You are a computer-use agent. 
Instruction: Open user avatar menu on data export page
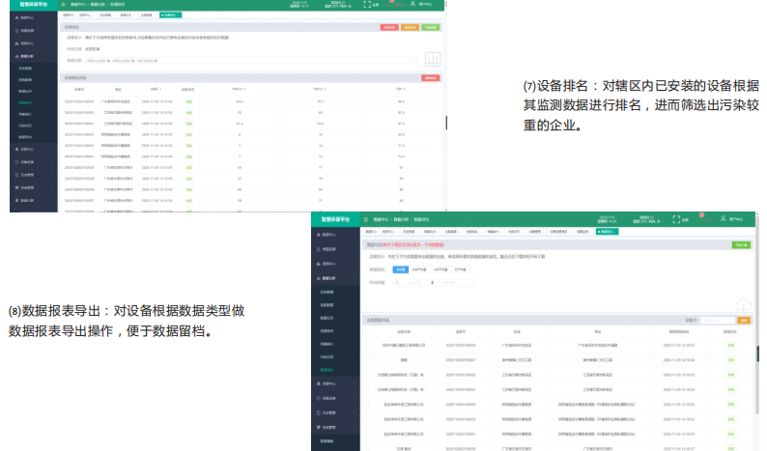coord(722,220)
